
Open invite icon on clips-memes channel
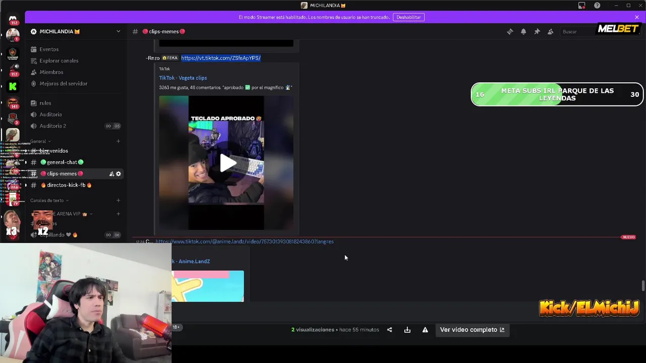pos(112,174)
